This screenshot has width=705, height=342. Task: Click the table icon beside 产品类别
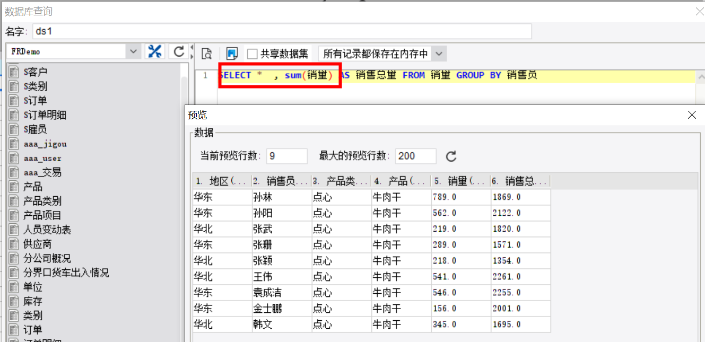(14, 200)
